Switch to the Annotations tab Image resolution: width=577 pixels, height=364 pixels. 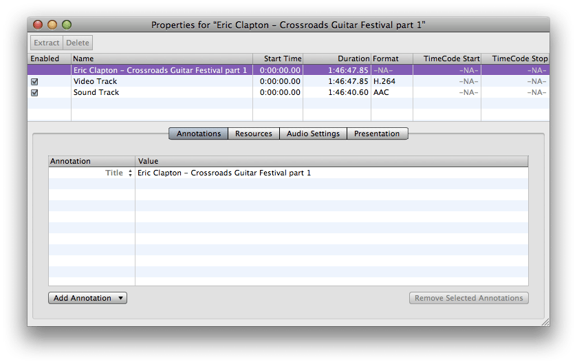tap(198, 133)
